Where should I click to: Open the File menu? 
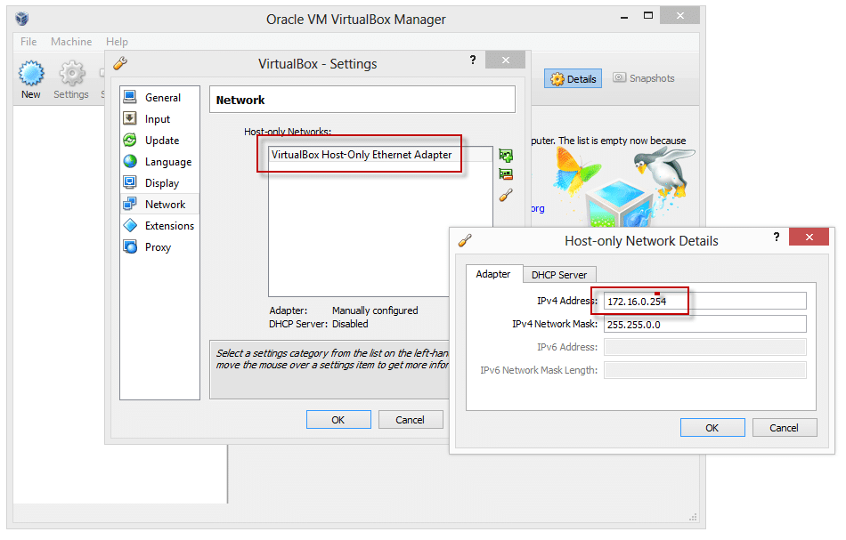click(x=28, y=42)
